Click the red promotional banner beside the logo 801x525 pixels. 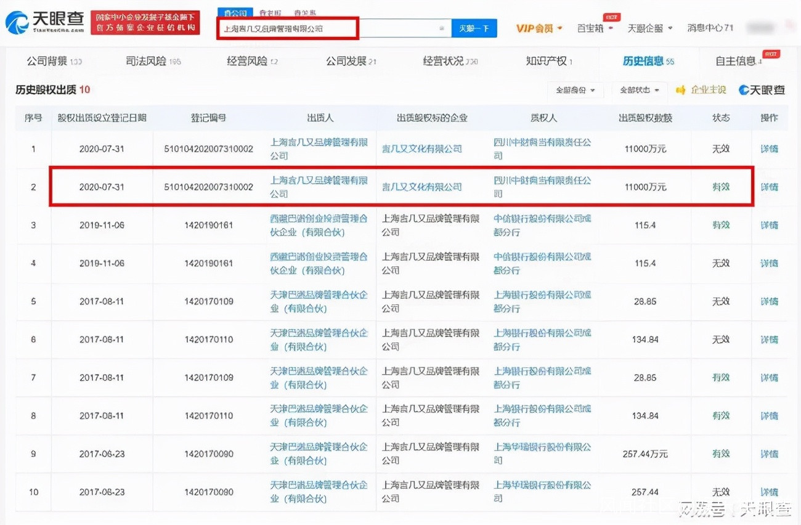pos(145,22)
